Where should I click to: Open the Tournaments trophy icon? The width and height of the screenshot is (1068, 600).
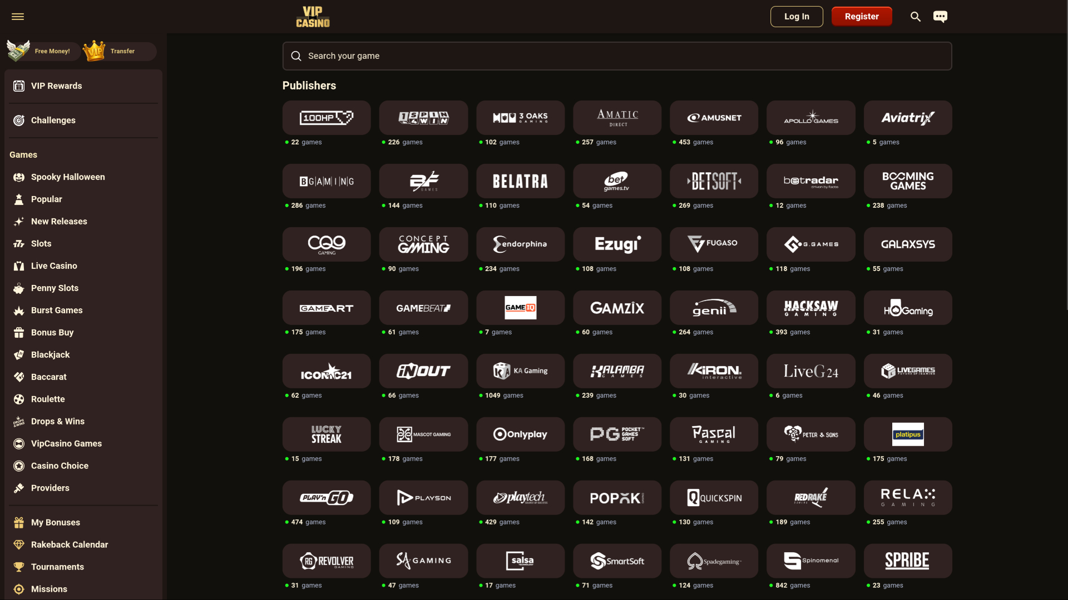[x=19, y=567]
